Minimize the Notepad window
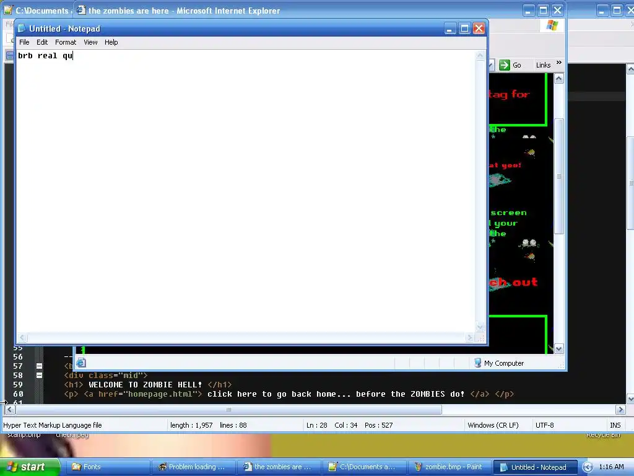634x476 pixels. click(x=450, y=29)
